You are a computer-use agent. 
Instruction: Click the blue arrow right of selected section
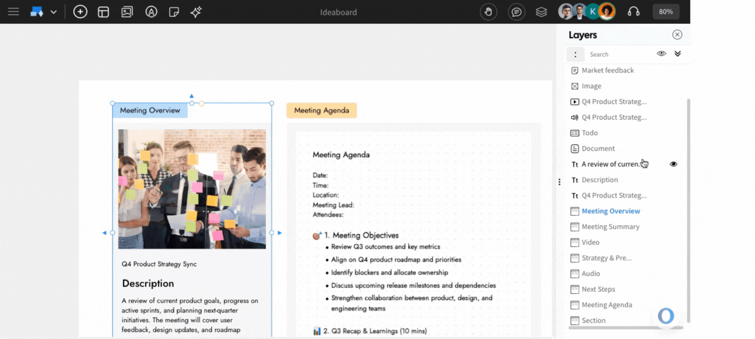[x=279, y=233]
